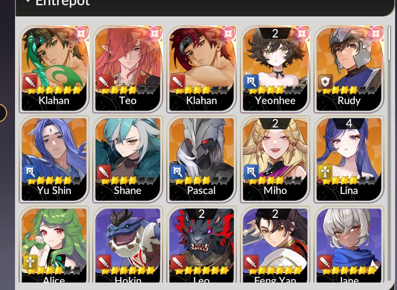397x290 pixels.
Task: Click the shield class icon on Rudy's card
Action: 325,82
